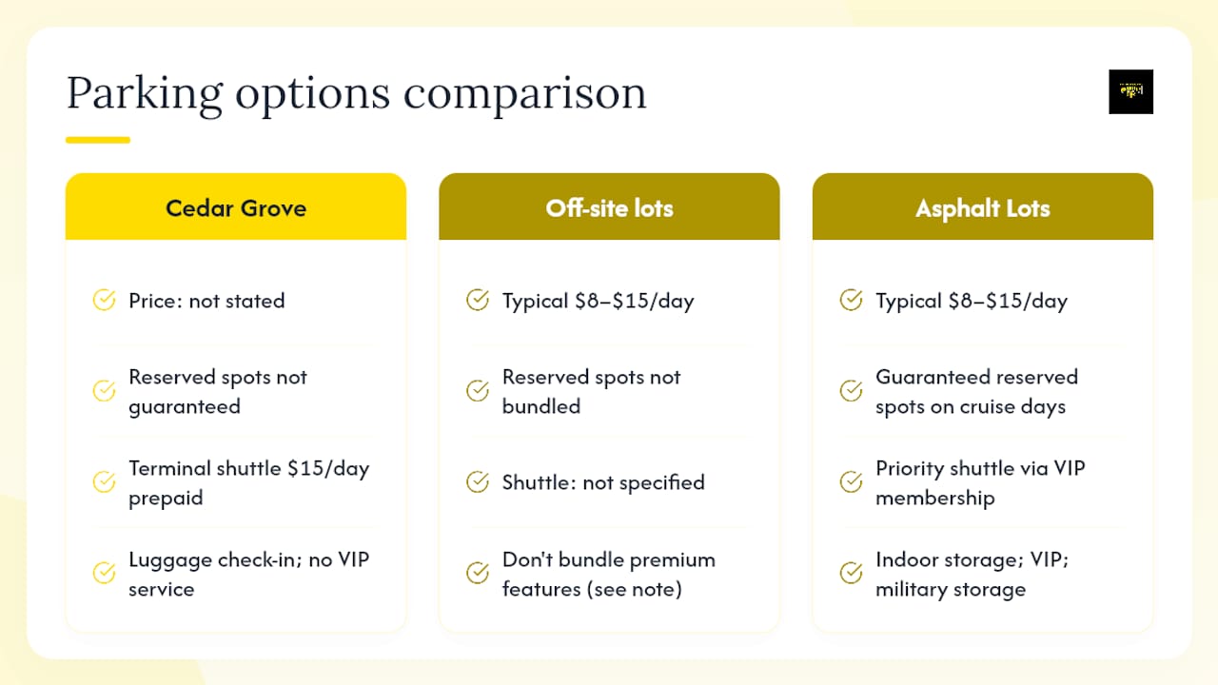Click check icon next to 'Reserved spots not bundled'
Image resolution: width=1218 pixels, height=685 pixels.
(478, 391)
